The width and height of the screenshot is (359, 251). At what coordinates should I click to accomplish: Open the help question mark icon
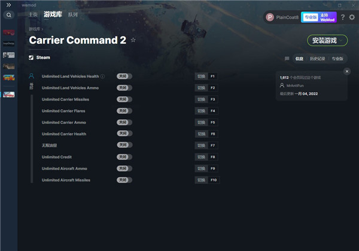342,17
